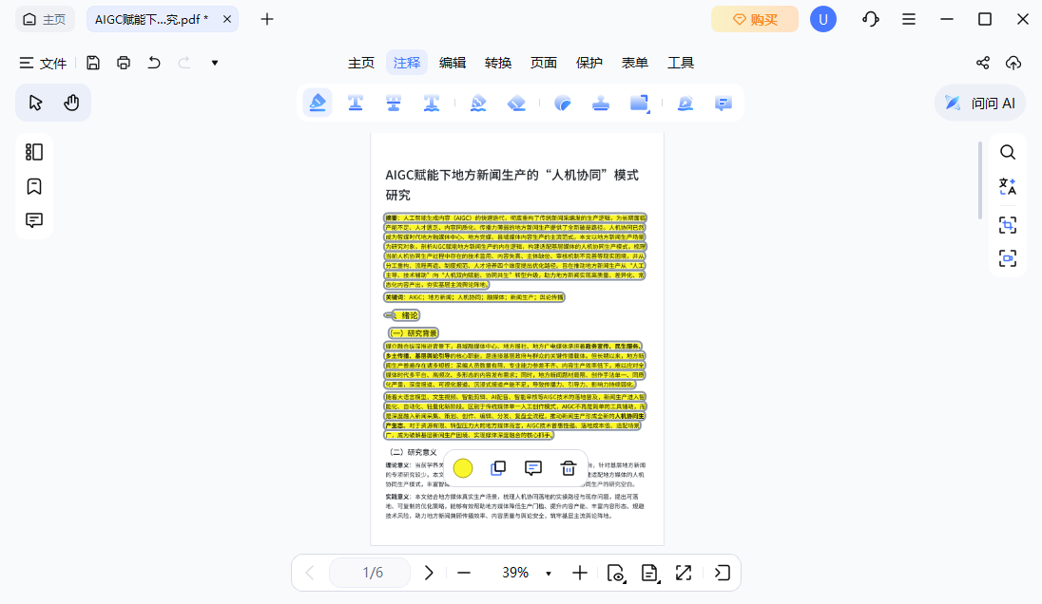Enter full screen mode
Screen dimensions: 1042x604
[x=684, y=572]
